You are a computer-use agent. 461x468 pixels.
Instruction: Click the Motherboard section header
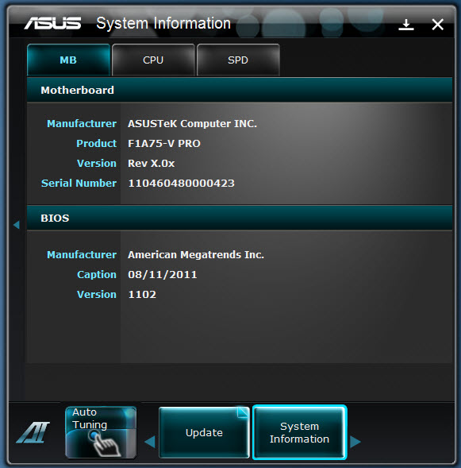tap(240, 90)
